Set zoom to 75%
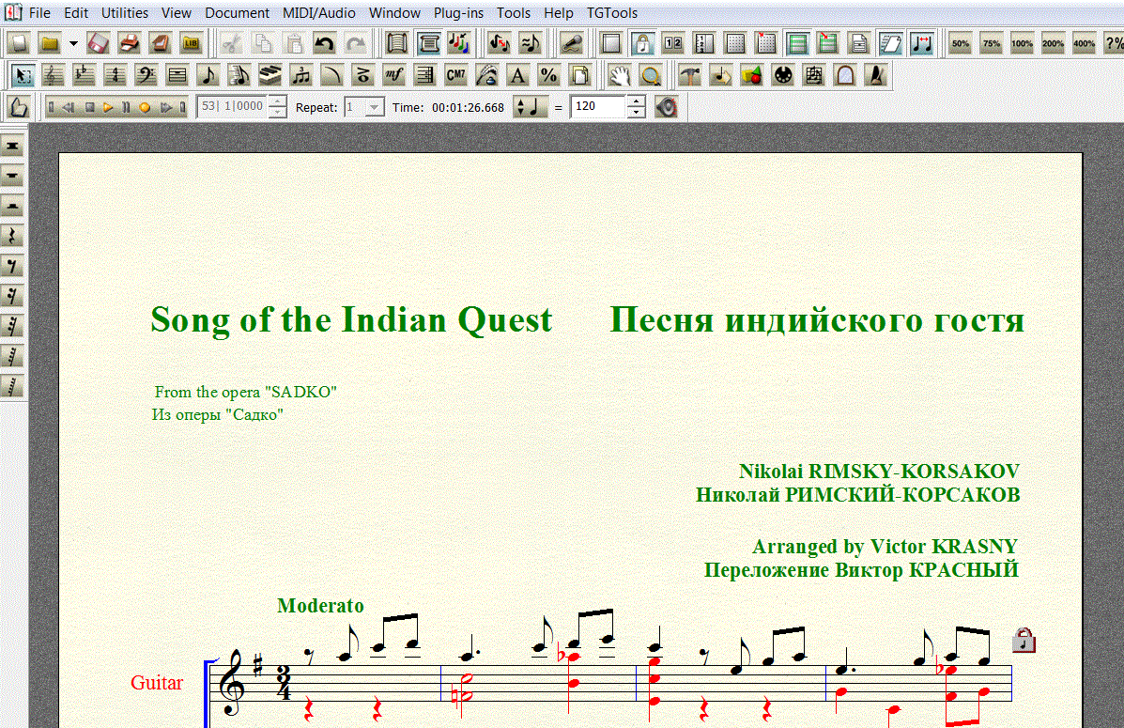The height and width of the screenshot is (728, 1124). tap(992, 44)
